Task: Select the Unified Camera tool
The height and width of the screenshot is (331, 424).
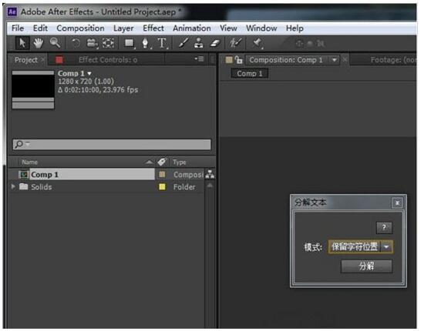Action: pos(92,43)
